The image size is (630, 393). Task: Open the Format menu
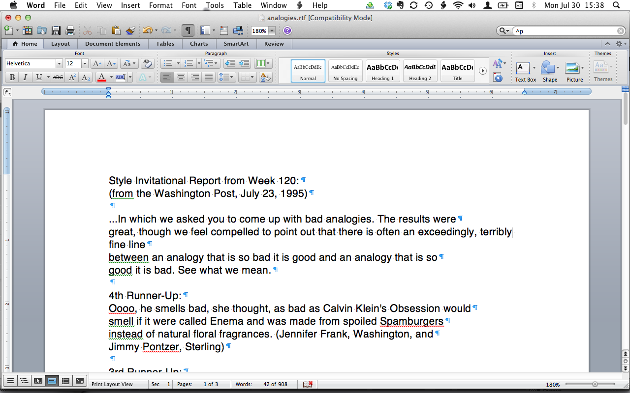[160, 5]
